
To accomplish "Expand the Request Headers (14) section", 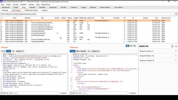I will click(158, 56).
